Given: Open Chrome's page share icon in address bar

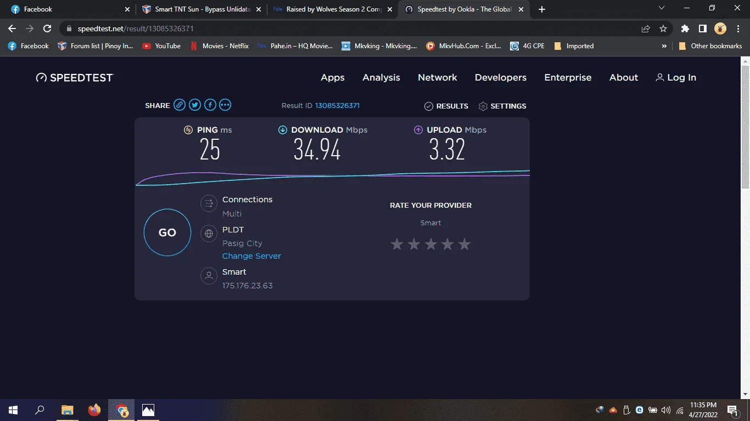Looking at the screenshot, I should (646, 29).
